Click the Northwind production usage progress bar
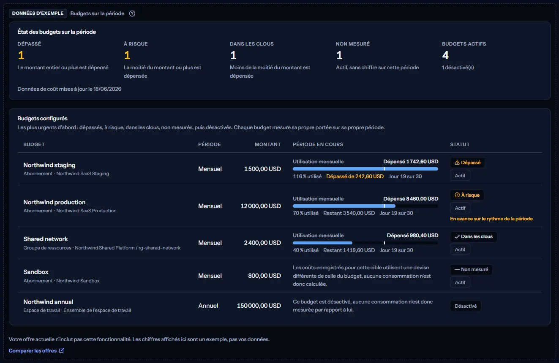This screenshot has width=559, height=363. point(365,206)
